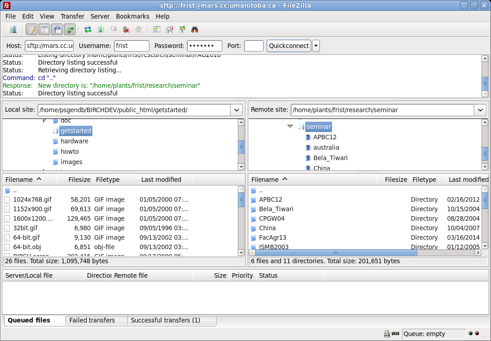The height and width of the screenshot is (341, 491).
Task: Click the process queue toolbar icon
Action: (101, 30)
